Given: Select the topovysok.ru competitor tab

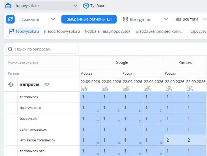Looking at the screenshot, I should 24,31.
